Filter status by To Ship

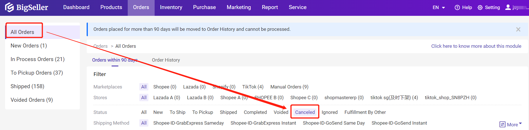pyautogui.click(x=178, y=112)
